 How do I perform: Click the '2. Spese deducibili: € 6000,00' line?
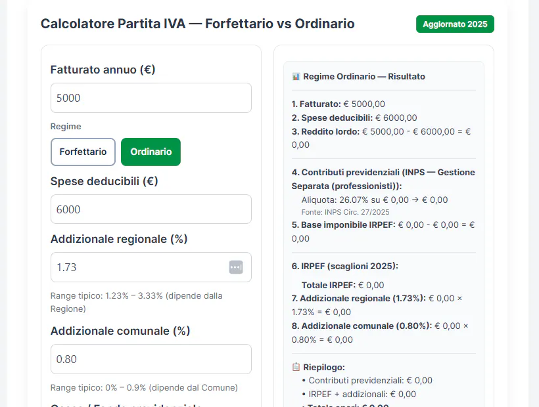point(354,118)
